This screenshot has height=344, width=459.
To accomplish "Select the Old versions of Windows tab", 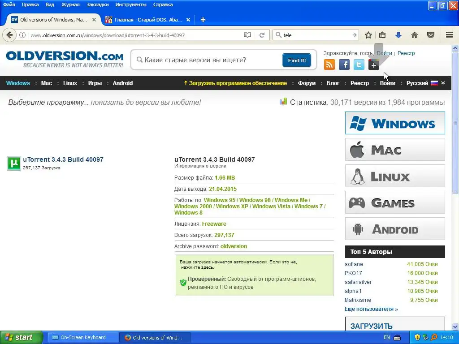I will pyautogui.click(x=53, y=20).
